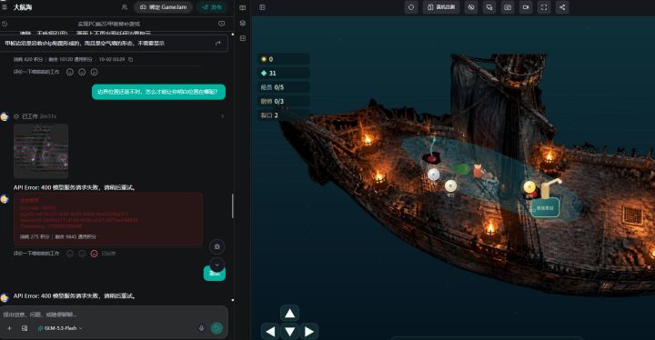The height and width of the screenshot is (340, 655).
Task: Click the scroll-to-bottom chevron button
Action: click(x=217, y=265)
